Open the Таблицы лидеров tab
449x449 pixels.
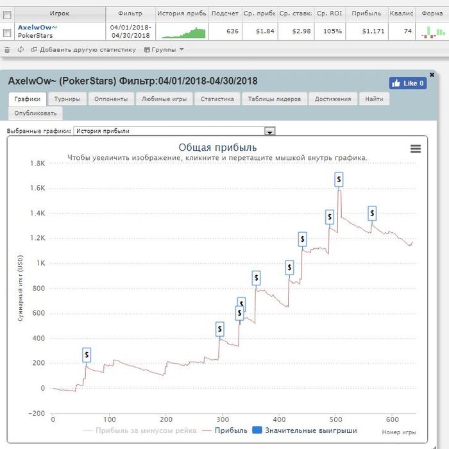coord(275,99)
